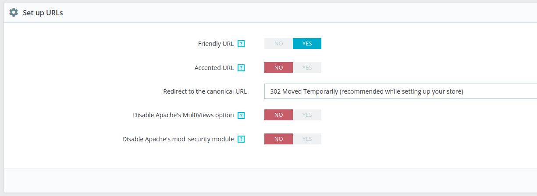This screenshot has width=537, height=196.
Task: Click the Accented URL label
Action: (214, 68)
